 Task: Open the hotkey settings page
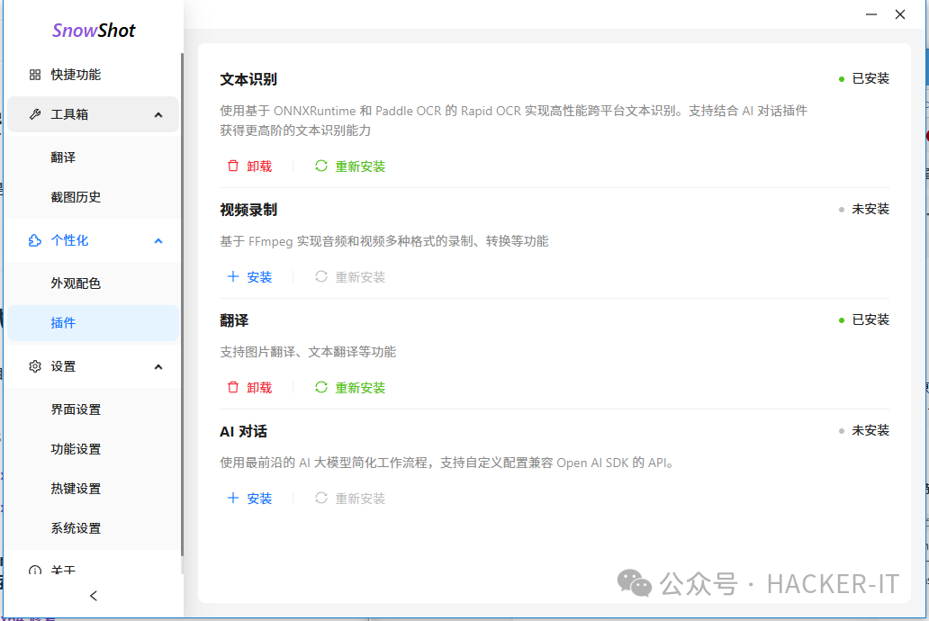(x=77, y=489)
